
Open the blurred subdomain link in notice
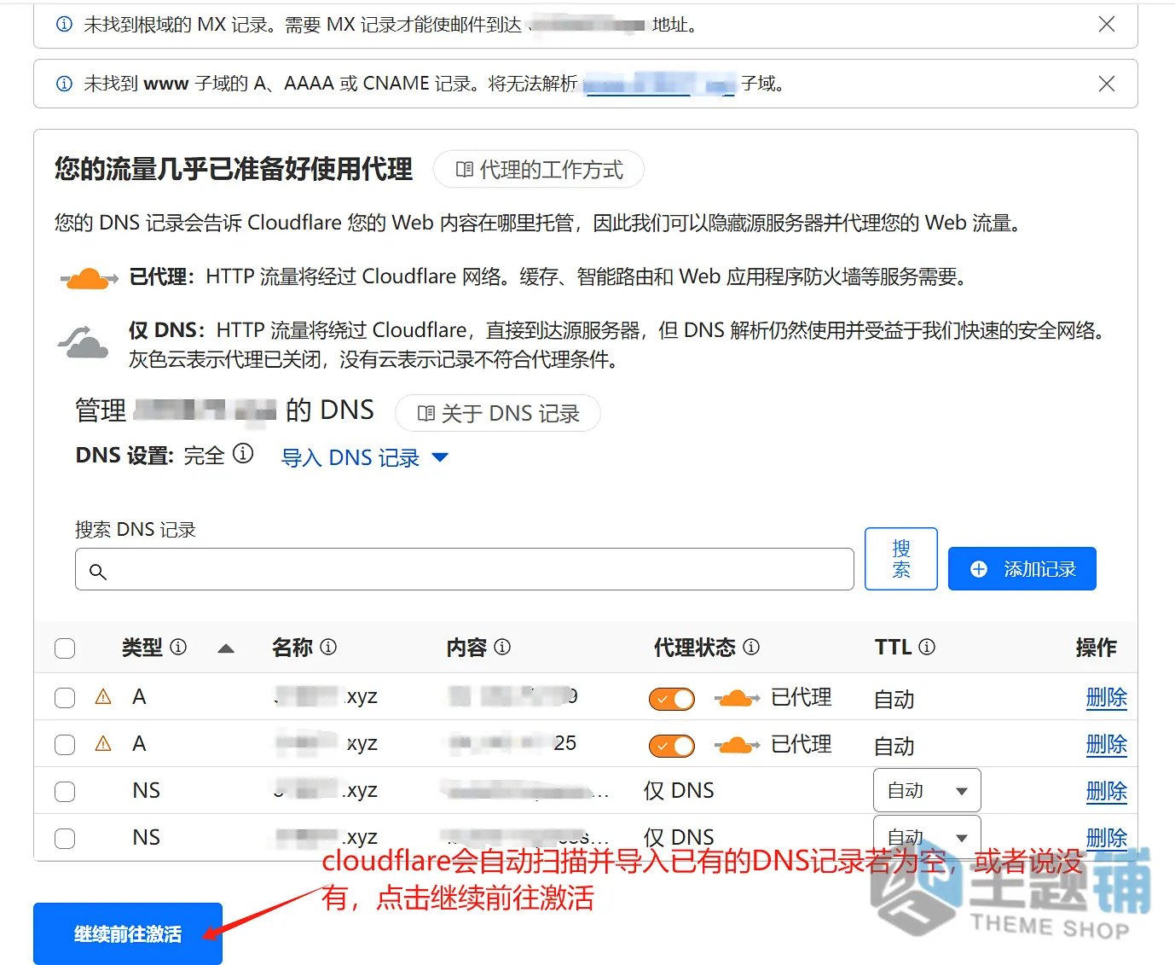click(659, 84)
